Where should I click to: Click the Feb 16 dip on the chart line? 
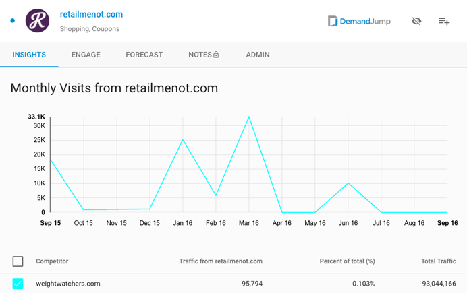point(216,195)
